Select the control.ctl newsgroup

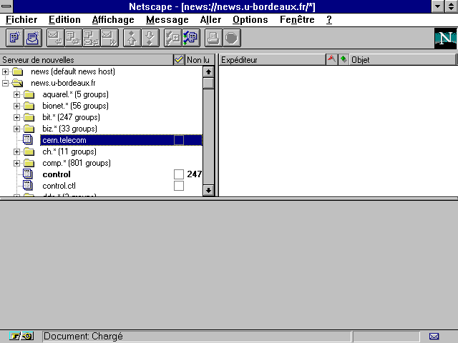pos(59,186)
